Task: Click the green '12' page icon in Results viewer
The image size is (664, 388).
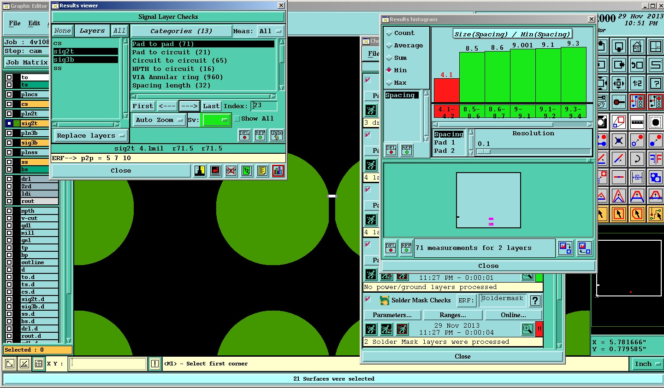Action: tap(247, 171)
